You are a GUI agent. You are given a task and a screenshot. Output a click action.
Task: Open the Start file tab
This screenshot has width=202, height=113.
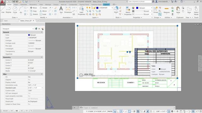pyautogui.click(x=6, y=21)
